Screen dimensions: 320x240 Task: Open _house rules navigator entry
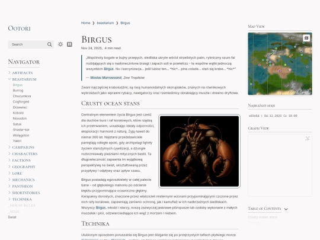[x=22, y=205]
